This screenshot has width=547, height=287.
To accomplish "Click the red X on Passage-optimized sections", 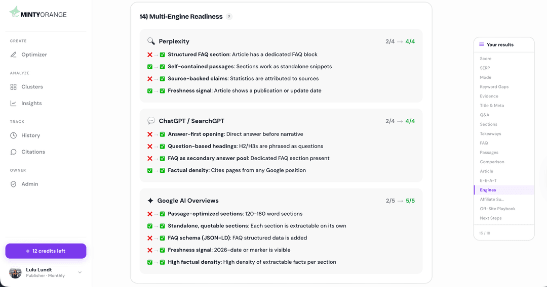I will (149, 214).
